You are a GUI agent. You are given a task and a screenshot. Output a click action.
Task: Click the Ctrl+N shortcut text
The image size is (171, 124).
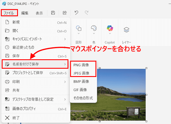[62, 23]
